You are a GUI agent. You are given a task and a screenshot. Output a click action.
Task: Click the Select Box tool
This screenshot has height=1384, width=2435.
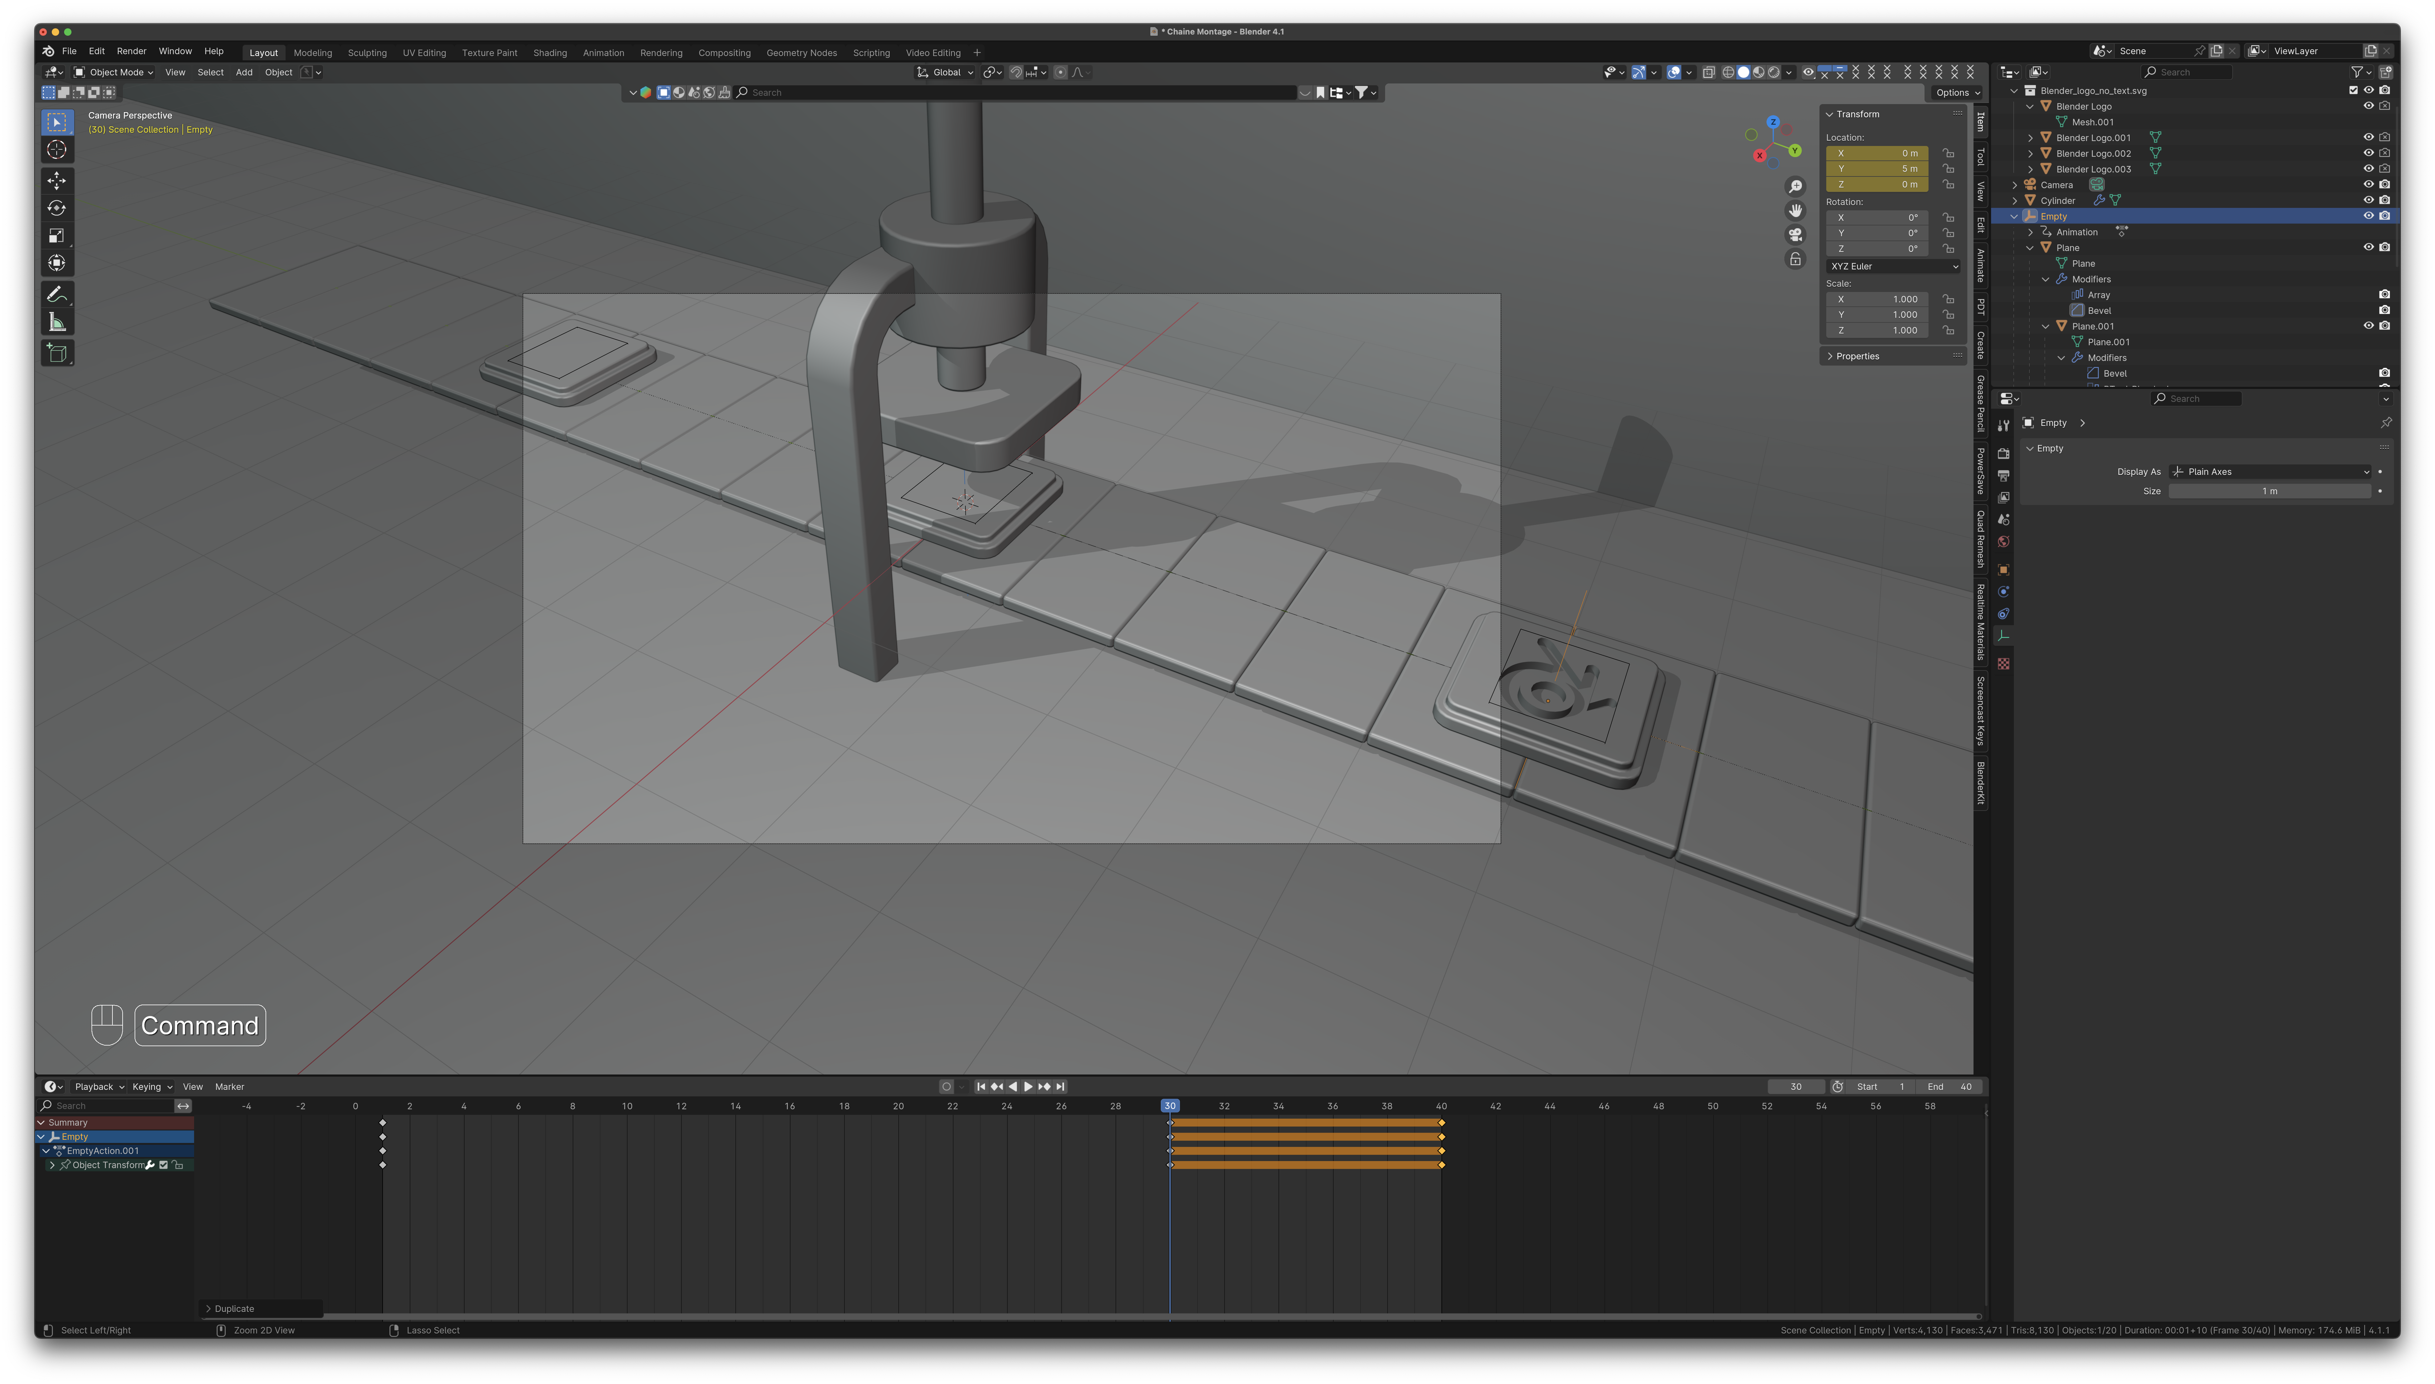point(57,123)
